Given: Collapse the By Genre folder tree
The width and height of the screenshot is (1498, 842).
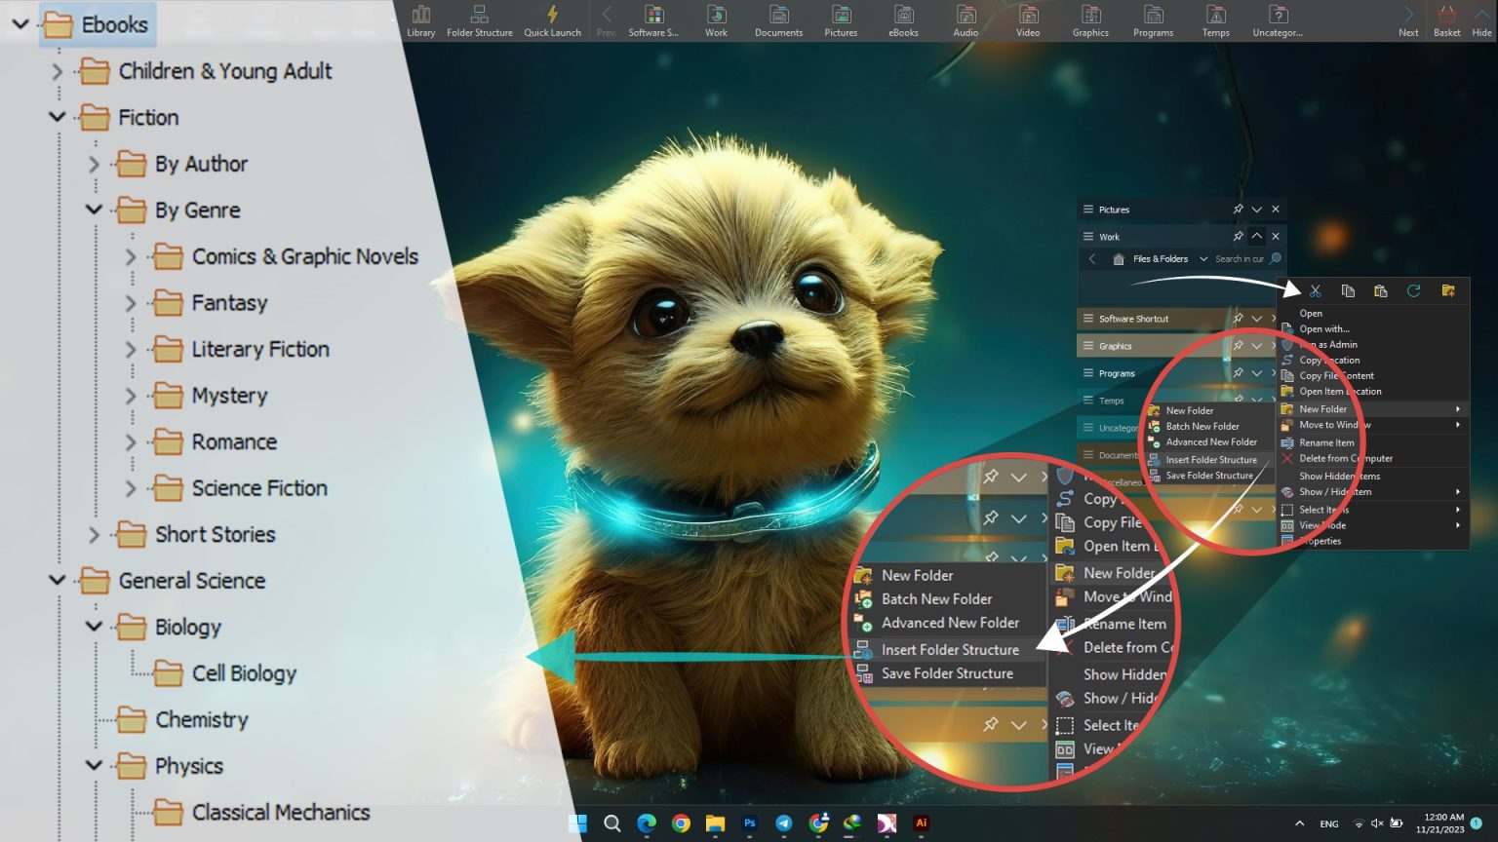Looking at the screenshot, I should click(x=94, y=210).
